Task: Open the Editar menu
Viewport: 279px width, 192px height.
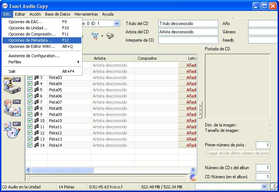Action: [x=20, y=14]
